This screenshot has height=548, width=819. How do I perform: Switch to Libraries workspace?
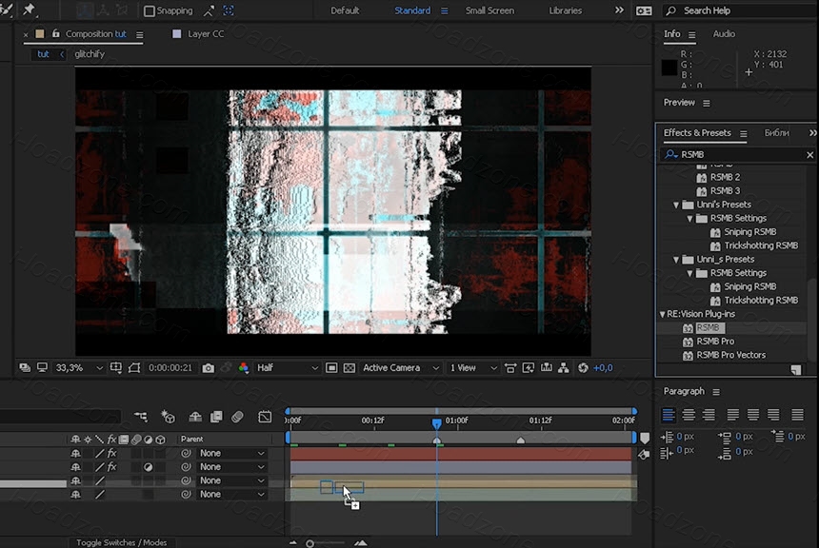point(565,10)
